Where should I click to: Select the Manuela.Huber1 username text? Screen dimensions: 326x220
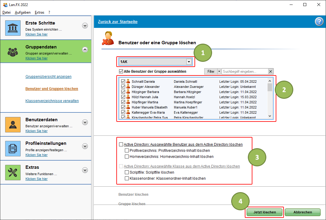(x=185, y=107)
